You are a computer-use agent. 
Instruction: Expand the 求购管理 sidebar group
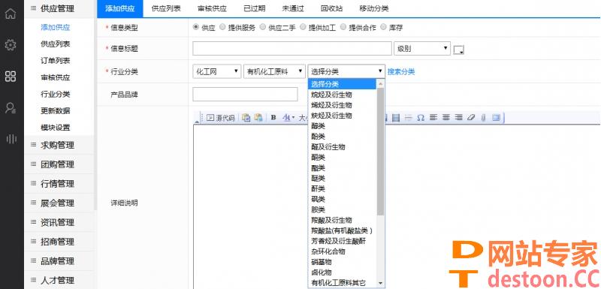point(59,145)
